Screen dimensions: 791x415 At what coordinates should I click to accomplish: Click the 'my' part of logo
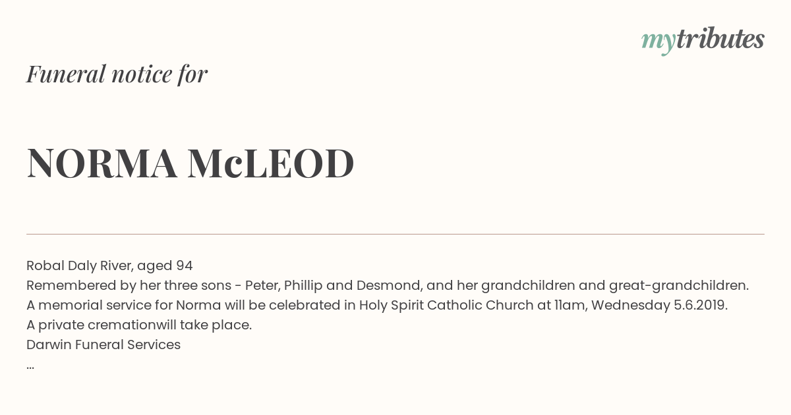coord(658,43)
